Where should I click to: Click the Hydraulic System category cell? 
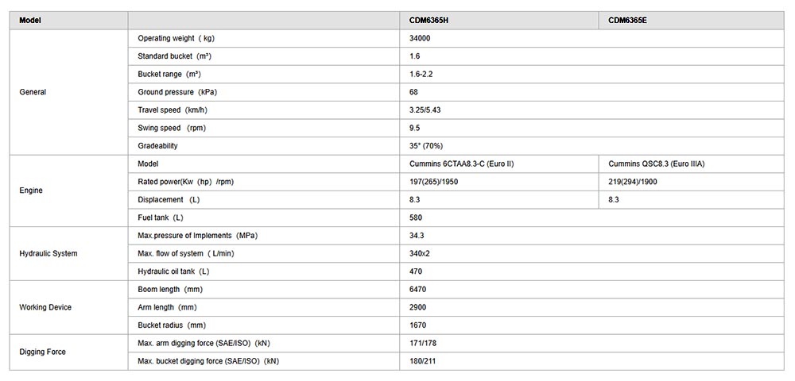click(x=48, y=253)
